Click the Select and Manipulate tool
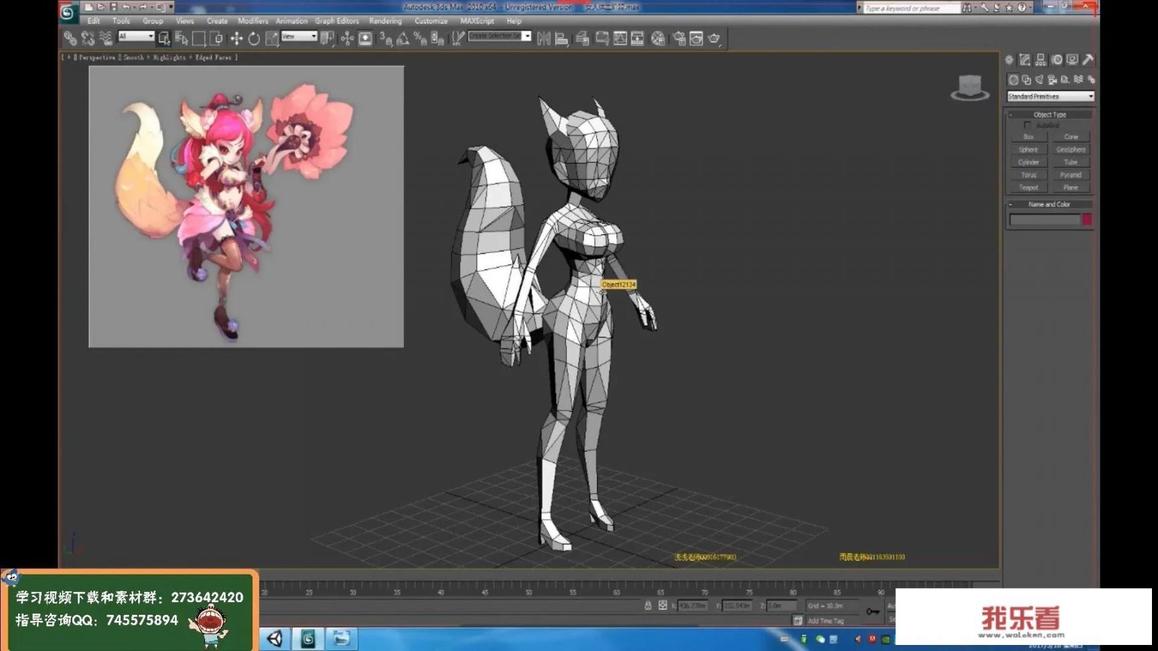Viewport: 1158px width, 651px height. pos(346,39)
